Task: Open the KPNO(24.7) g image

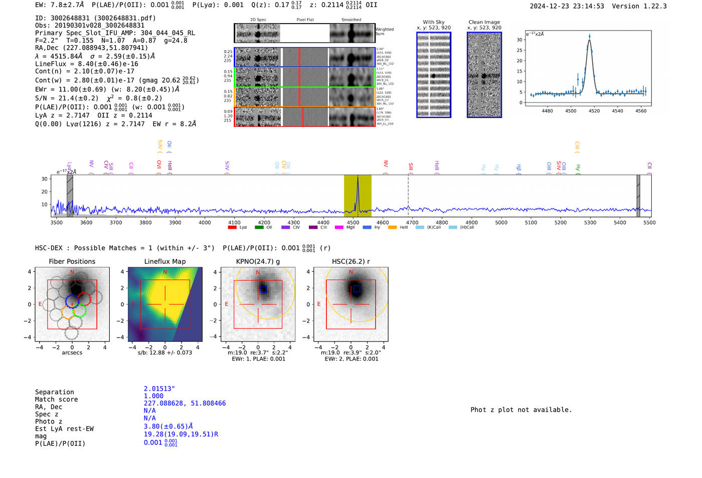Action: coord(258,304)
